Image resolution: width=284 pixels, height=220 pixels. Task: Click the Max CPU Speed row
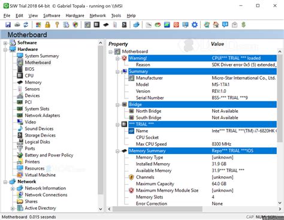[x=203, y=144]
